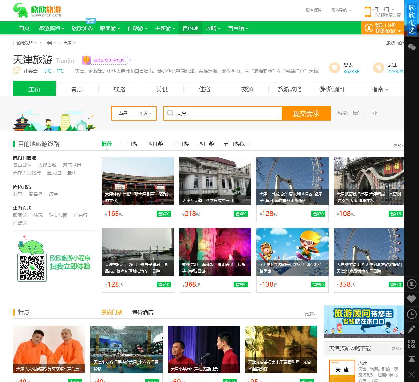Expand the 跟团游 navigation menu
Screen dimensions: 419x382
tap(110, 28)
